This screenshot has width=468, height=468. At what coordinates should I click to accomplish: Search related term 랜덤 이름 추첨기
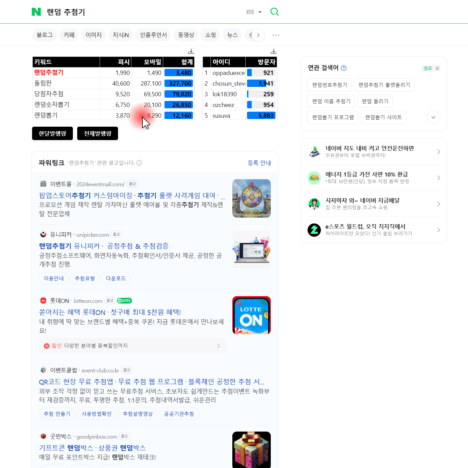331,101
